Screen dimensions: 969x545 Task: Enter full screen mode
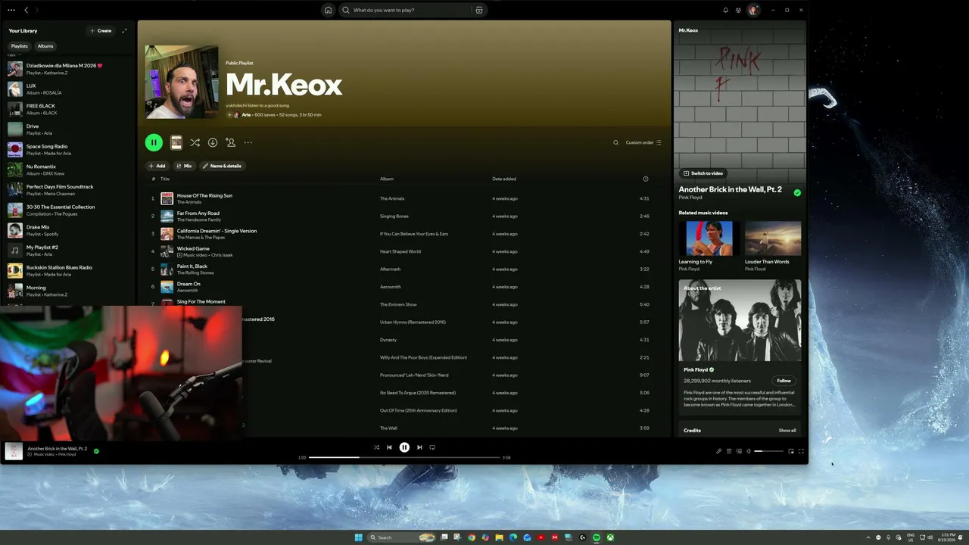click(x=801, y=451)
